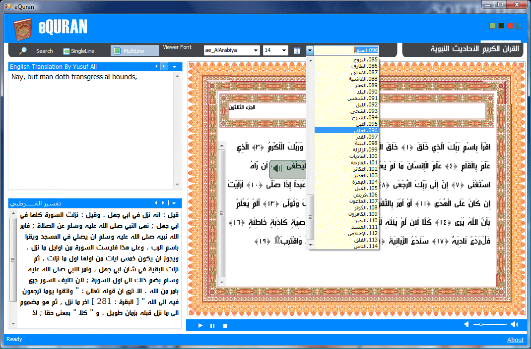Screen dimensions: 531x349
Task: Open the About link
Action: pyautogui.click(x=516, y=340)
